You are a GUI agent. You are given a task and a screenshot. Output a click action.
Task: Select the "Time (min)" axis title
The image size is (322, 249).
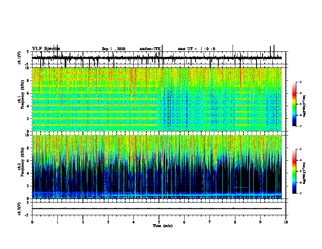click(163, 226)
